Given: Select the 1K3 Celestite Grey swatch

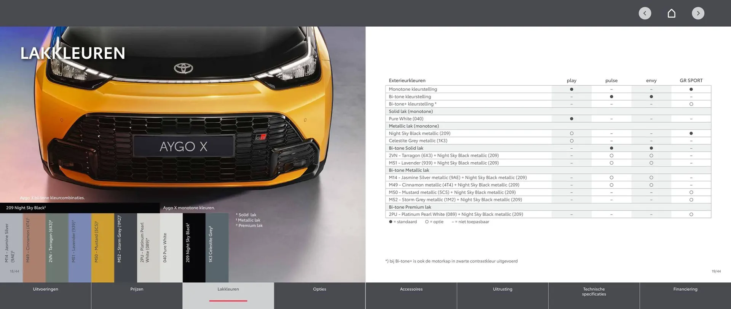Looking at the screenshot, I should (x=217, y=248).
